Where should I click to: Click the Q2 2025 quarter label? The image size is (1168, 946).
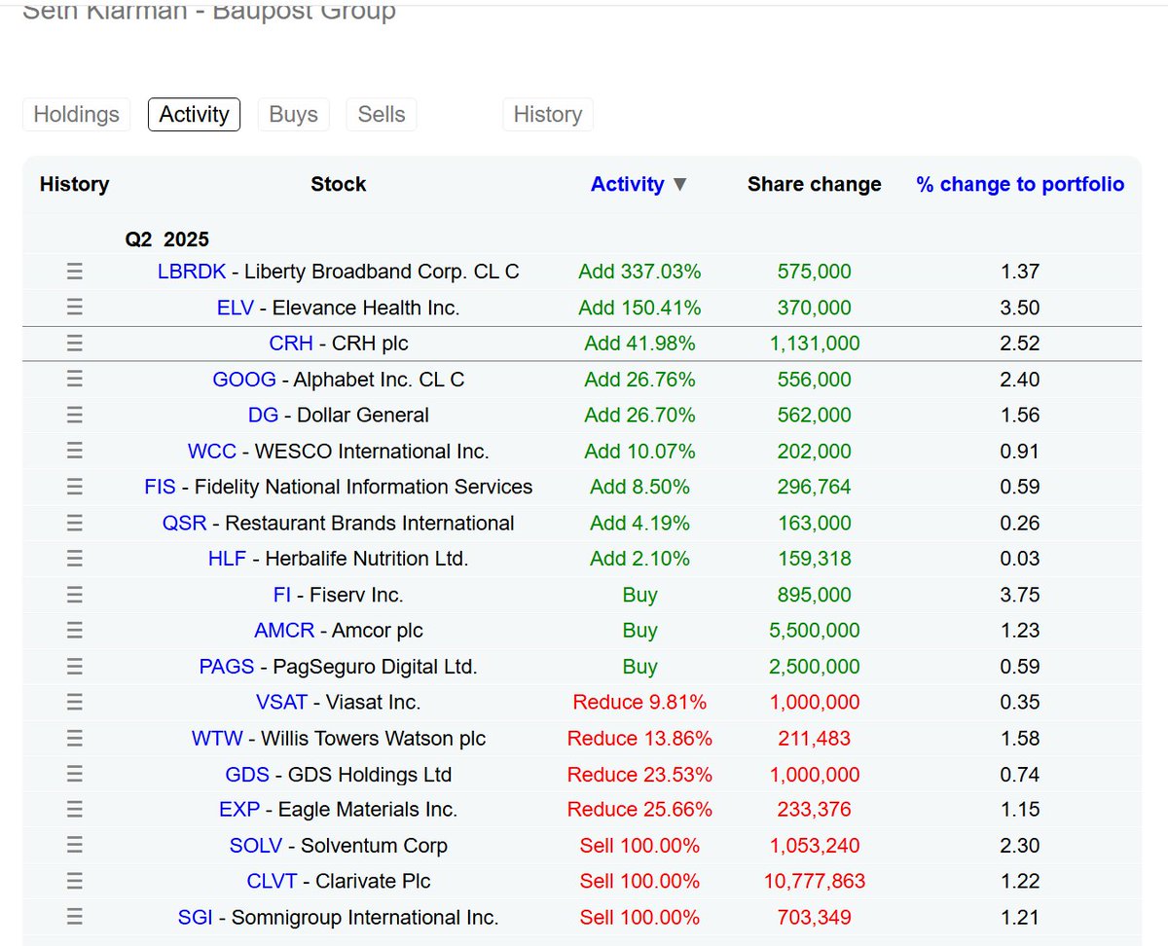click(x=167, y=239)
